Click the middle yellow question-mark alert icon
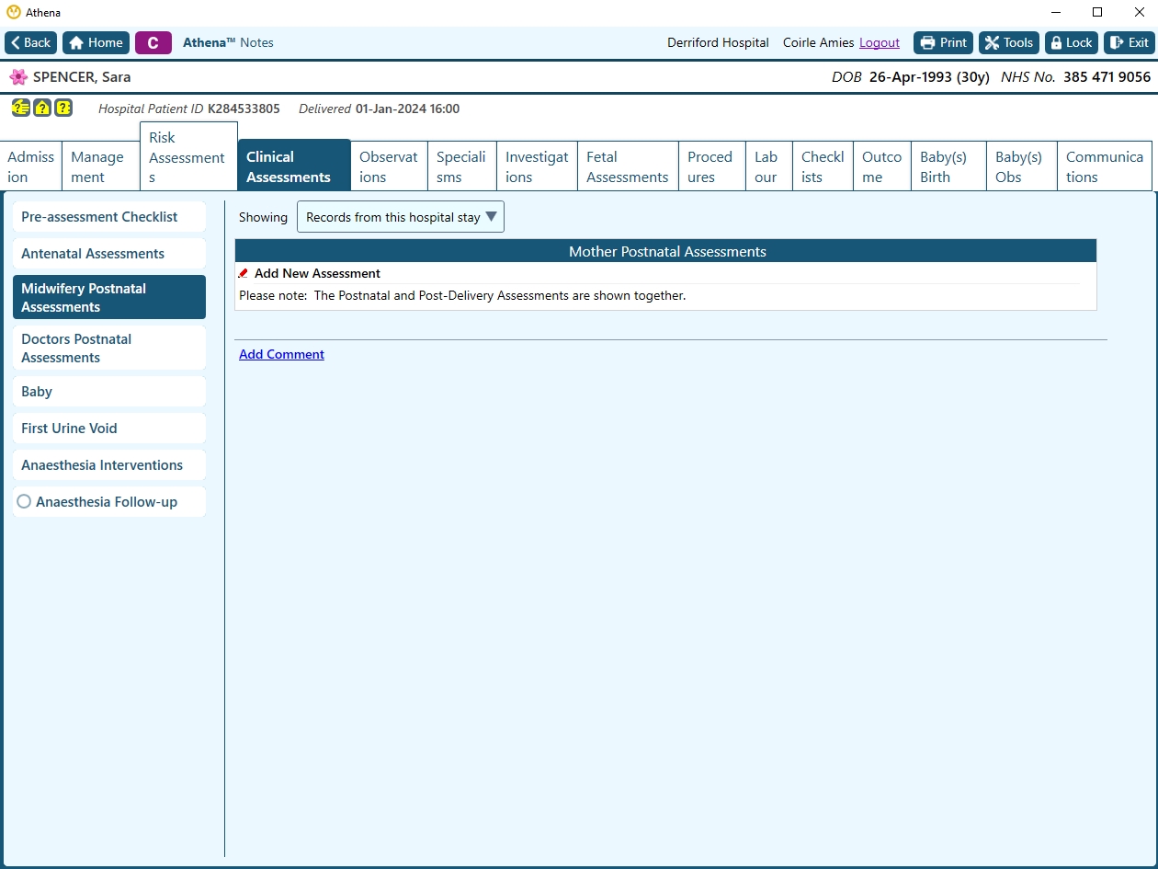Screen dimensions: 1158x869 [x=42, y=108]
